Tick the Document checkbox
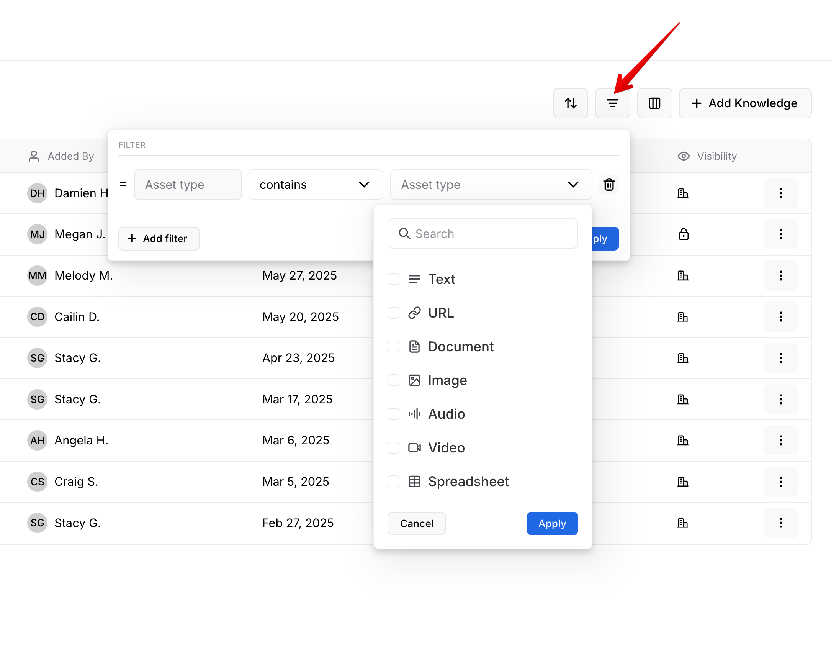This screenshot has height=652, width=831. click(393, 347)
